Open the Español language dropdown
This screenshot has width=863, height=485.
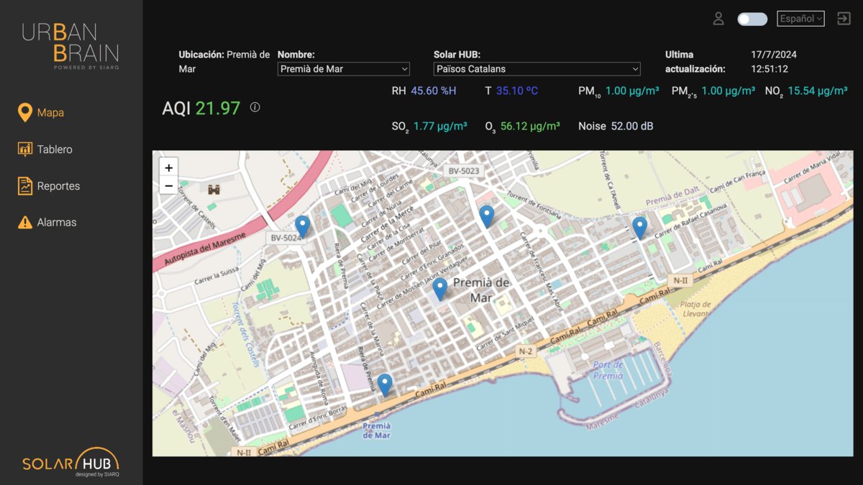point(800,19)
